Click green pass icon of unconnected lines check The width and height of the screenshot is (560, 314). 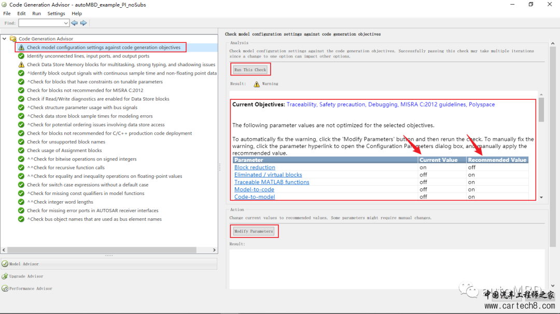click(21, 56)
